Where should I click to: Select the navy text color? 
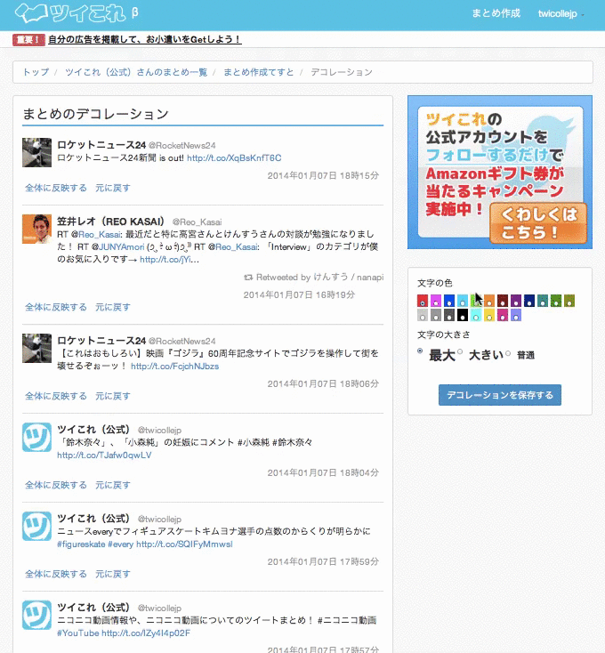pos(529,301)
